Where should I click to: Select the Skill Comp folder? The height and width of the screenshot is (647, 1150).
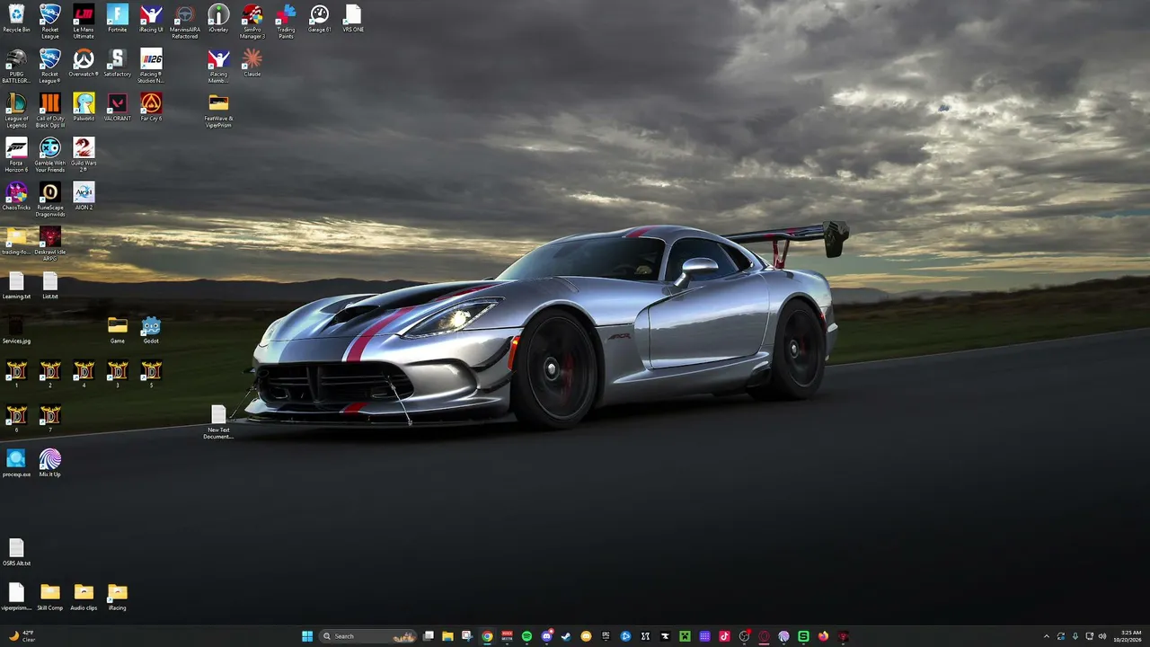(50, 598)
